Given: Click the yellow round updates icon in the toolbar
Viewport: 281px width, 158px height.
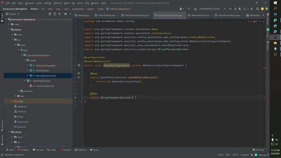Looking at the screenshot, I should 263,9.
